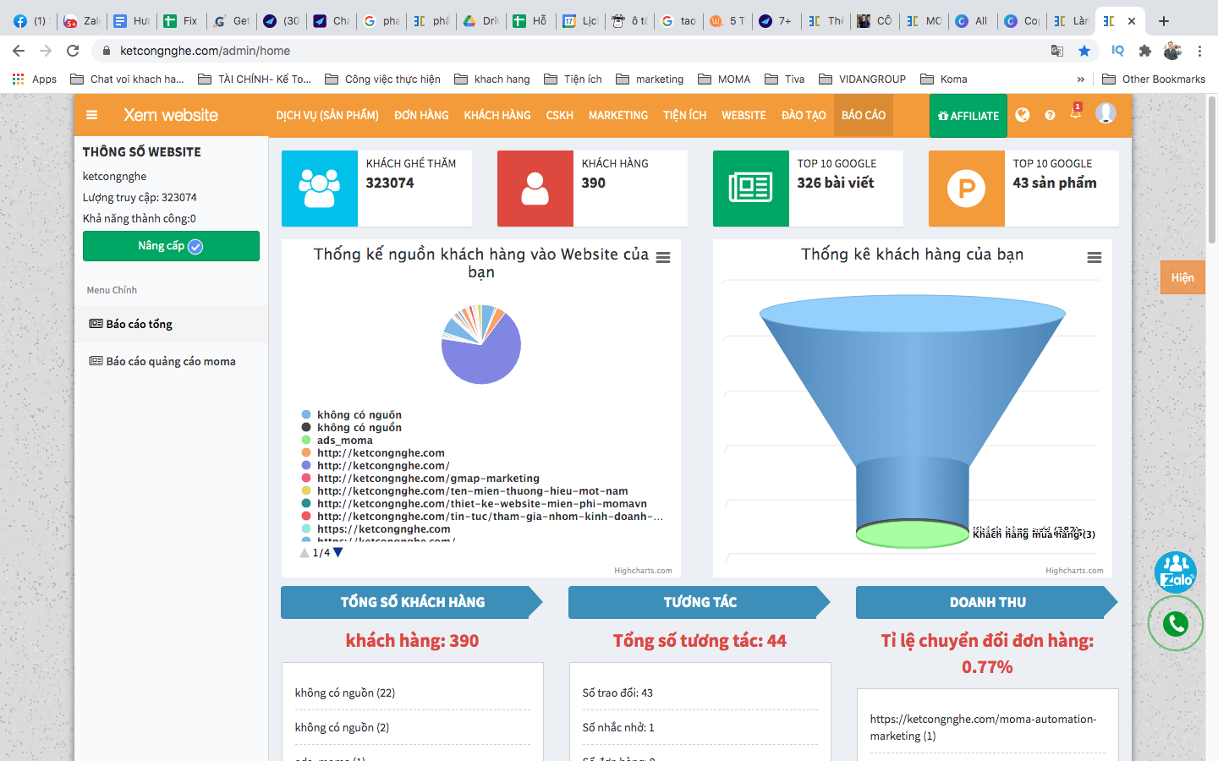This screenshot has height=761, width=1218.
Task: Open the funnel chart export menu
Action: point(1095,258)
